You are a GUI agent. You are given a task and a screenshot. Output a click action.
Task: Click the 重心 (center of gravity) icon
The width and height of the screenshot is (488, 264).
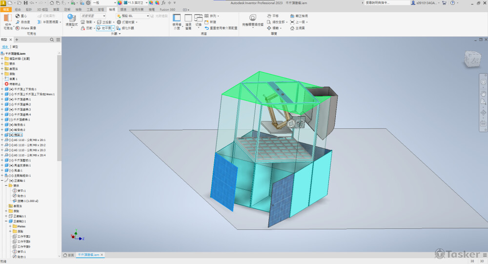(18, 16)
